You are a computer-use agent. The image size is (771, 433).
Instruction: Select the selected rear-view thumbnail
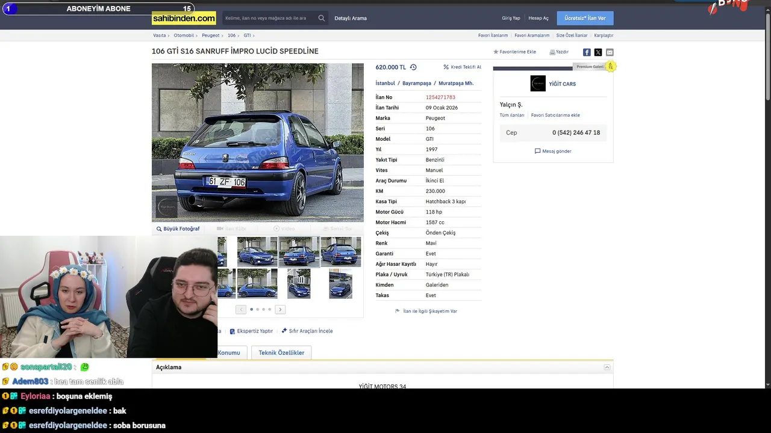299,251
